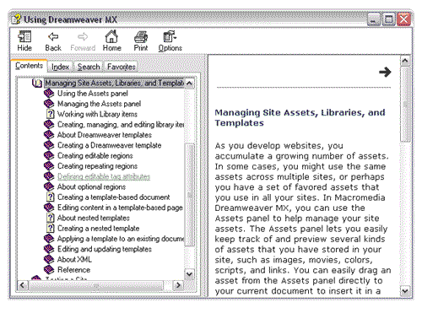Screen dimensions: 422x313
Task: Click page icon beside Creating a nested template
Action: point(50,229)
